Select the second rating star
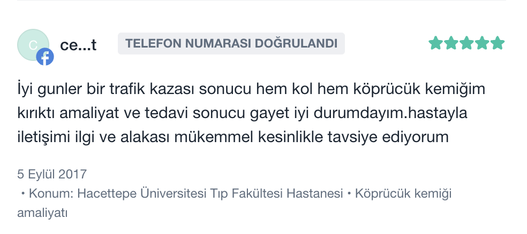Image resolution: width=527 pixels, height=234 pixels. tap(451, 43)
